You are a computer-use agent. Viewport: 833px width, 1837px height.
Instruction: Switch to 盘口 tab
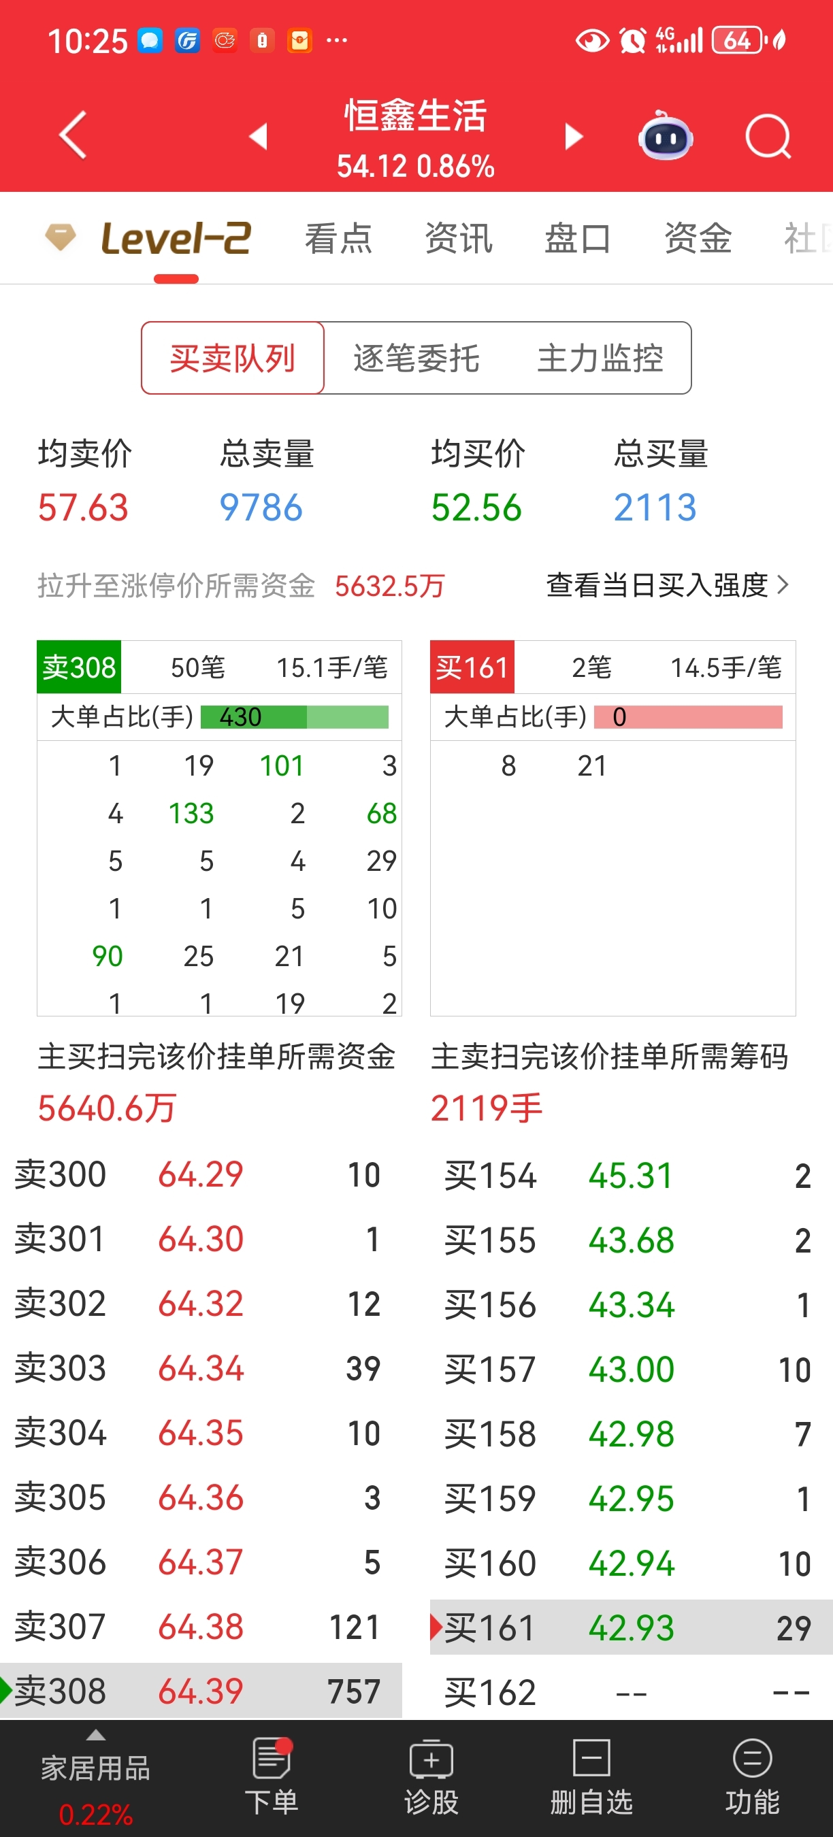578,238
